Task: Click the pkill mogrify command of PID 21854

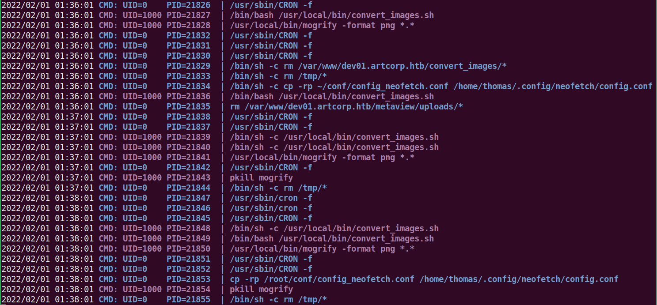Action: (x=261, y=289)
